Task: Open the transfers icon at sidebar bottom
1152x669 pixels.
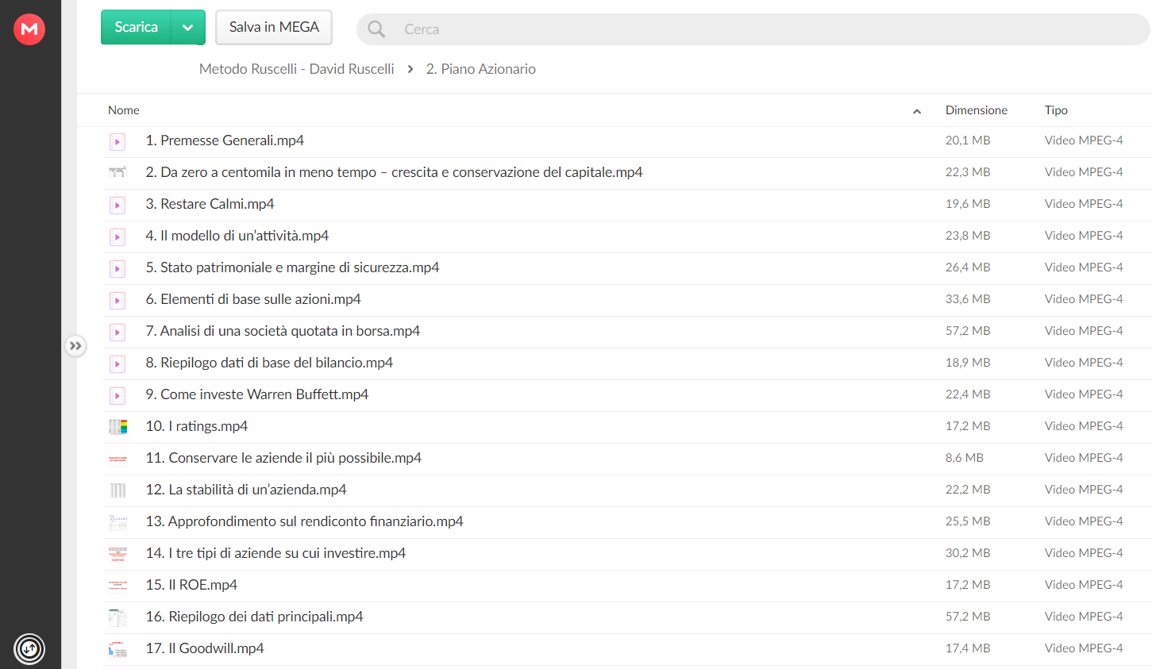Action: (29, 648)
